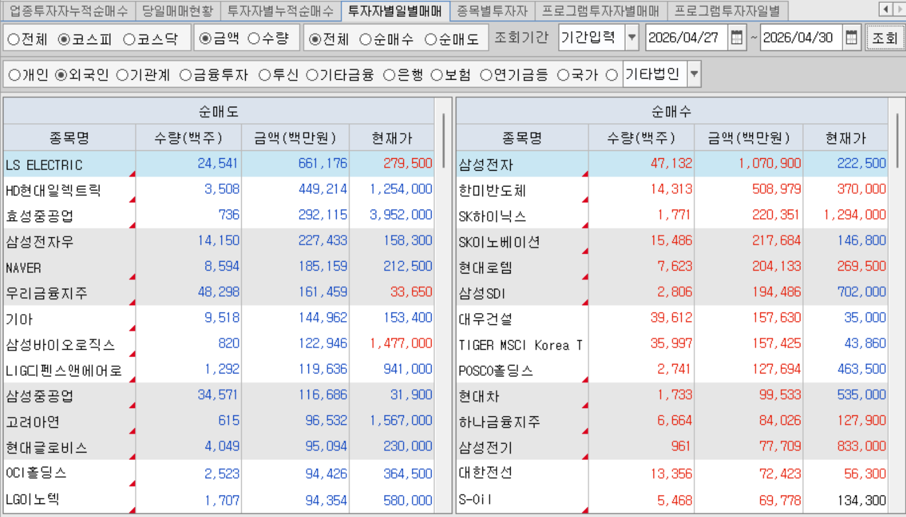This screenshot has height=517, width=906.
Task: Select the 하나금융지주 row
Action: 672,422
